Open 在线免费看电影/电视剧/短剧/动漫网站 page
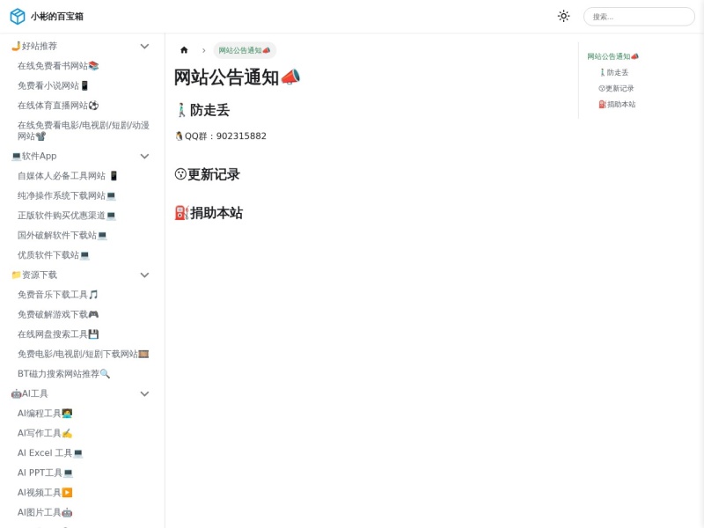The height and width of the screenshot is (528, 704). point(83,130)
